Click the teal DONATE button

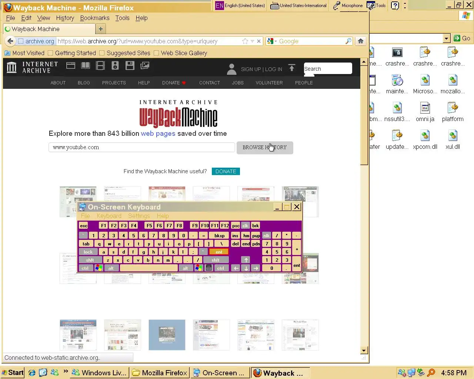click(226, 171)
